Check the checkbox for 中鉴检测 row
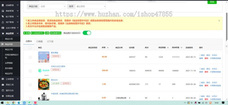This screenshot has height=105, width=228. 30,98
